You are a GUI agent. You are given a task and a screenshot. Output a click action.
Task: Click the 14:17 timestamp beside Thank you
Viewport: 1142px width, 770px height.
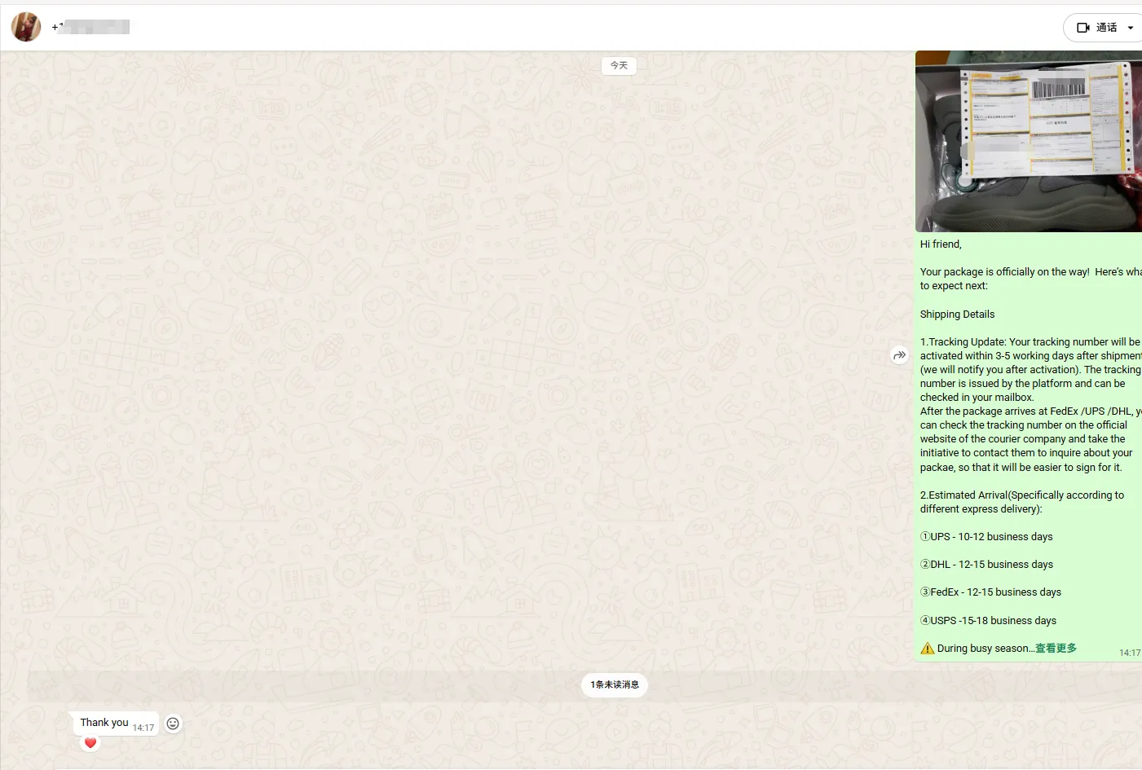pyautogui.click(x=143, y=728)
